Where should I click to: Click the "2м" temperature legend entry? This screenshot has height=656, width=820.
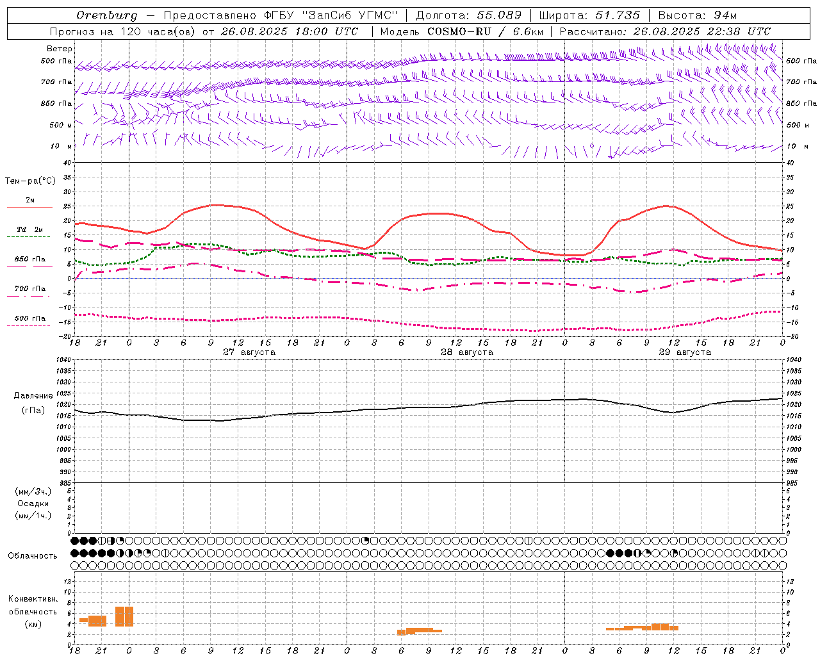tap(30, 201)
